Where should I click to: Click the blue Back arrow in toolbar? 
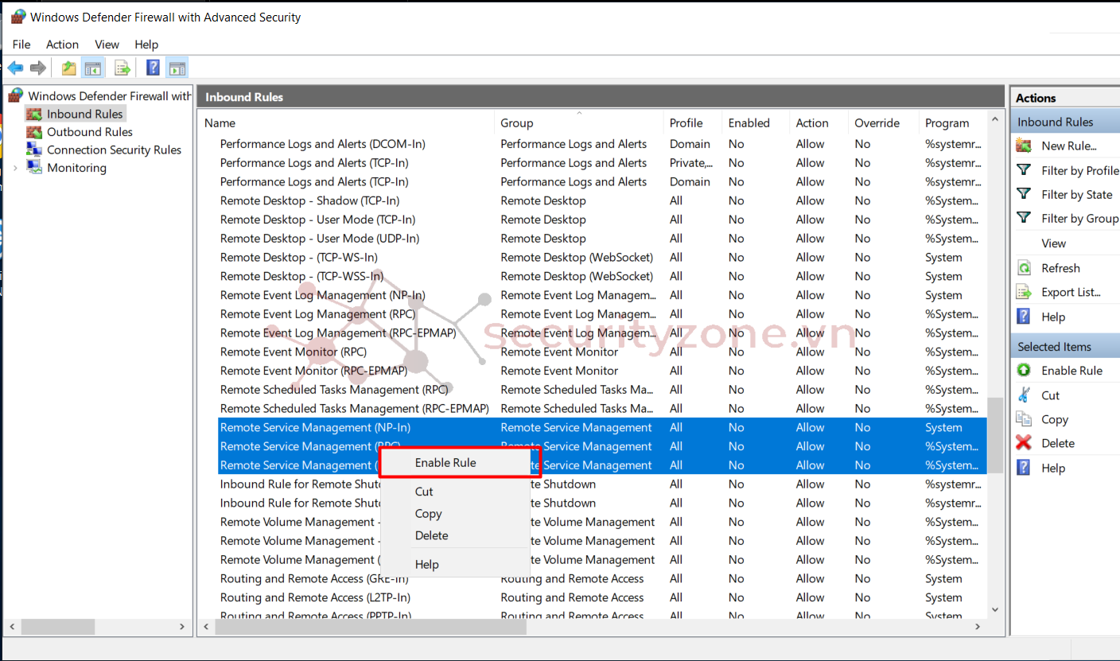click(x=15, y=68)
